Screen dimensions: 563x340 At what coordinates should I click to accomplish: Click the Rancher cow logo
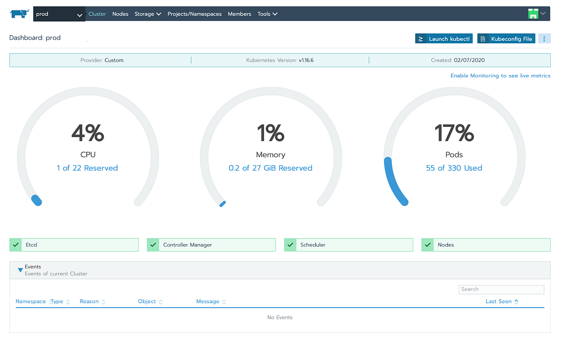pyautogui.click(x=19, y=14)
